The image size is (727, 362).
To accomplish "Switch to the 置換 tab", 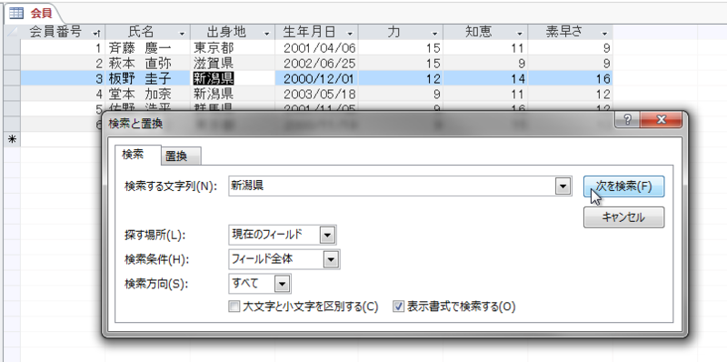I will [x=181, y=156].
